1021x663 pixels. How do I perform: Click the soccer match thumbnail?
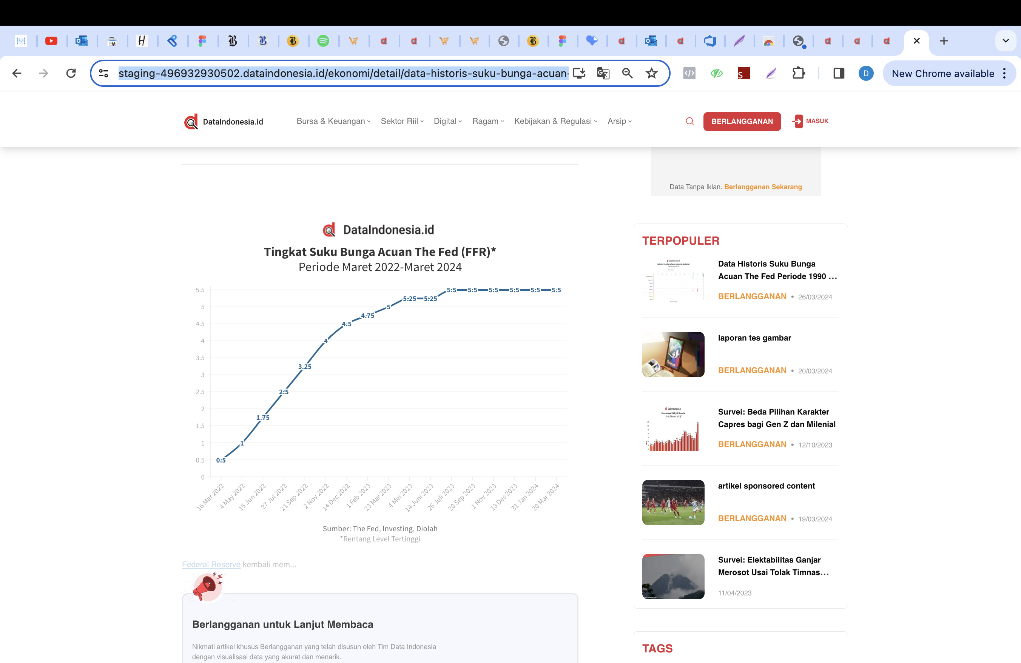click(x=673, y=503)
